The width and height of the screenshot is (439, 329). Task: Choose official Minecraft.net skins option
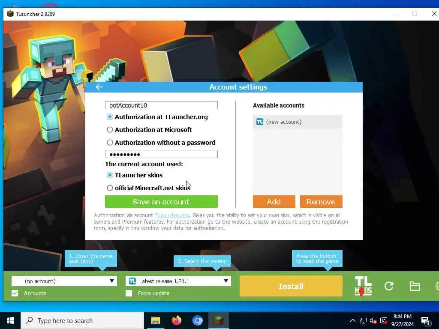pos(148,188)
